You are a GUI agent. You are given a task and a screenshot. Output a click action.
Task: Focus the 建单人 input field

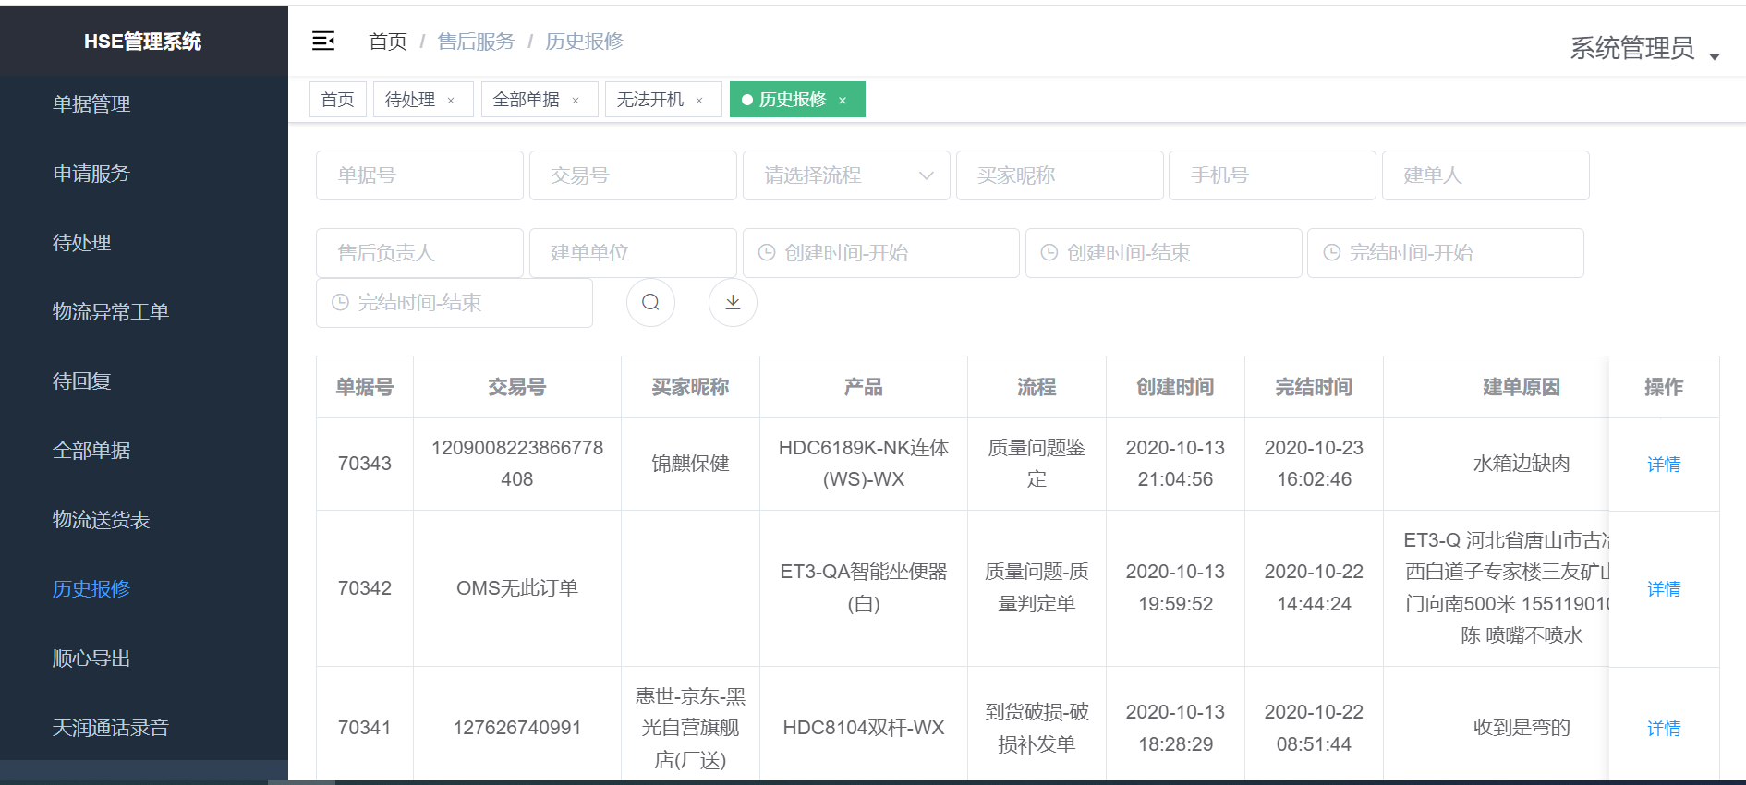tap(1485, 175)
